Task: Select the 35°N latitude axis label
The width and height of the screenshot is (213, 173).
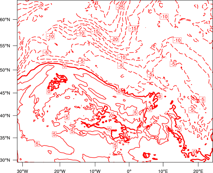Action: pyautogui.click(x=5, y=138)
